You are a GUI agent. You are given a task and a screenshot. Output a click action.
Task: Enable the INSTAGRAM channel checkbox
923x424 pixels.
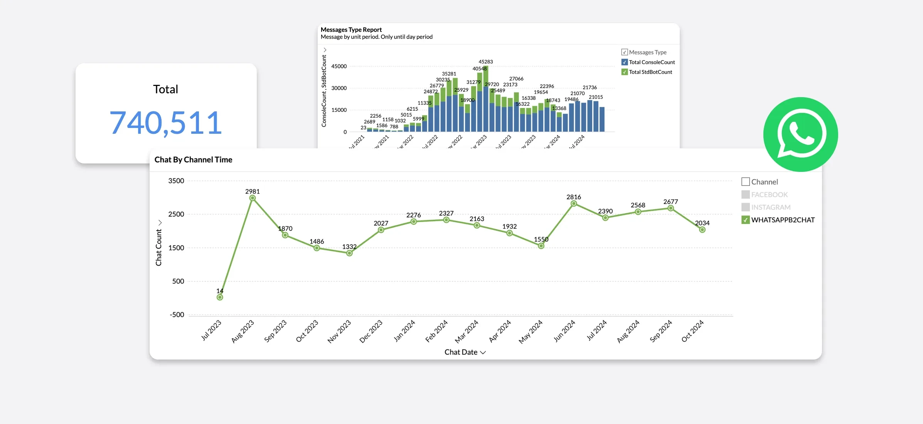coord(746,207)
